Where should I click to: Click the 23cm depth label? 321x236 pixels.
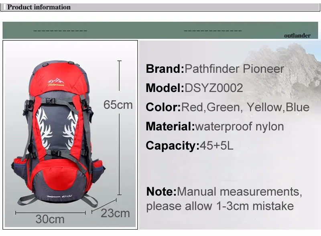[115, 213]
